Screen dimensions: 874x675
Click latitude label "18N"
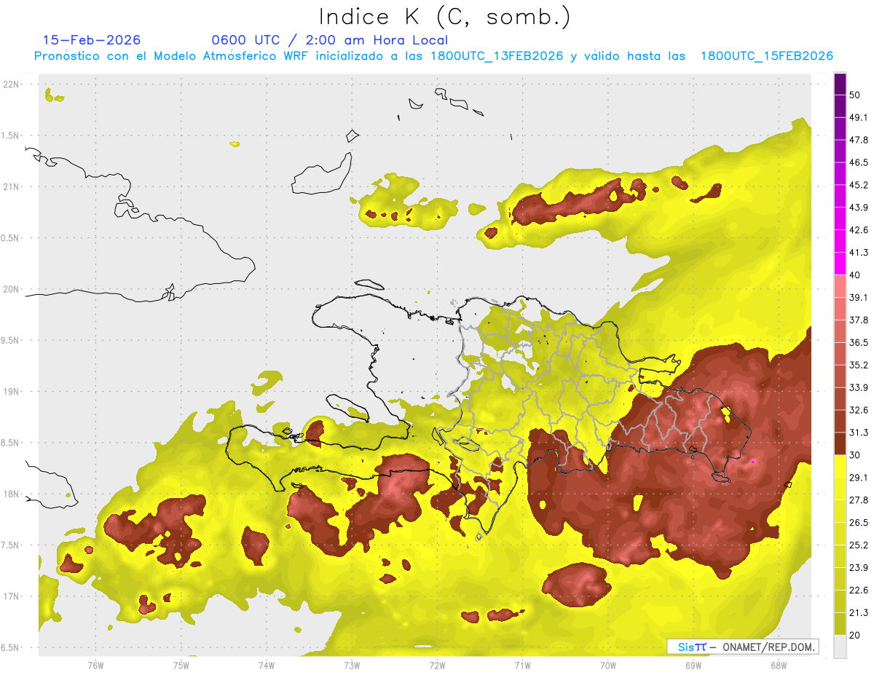coord(12,494)
